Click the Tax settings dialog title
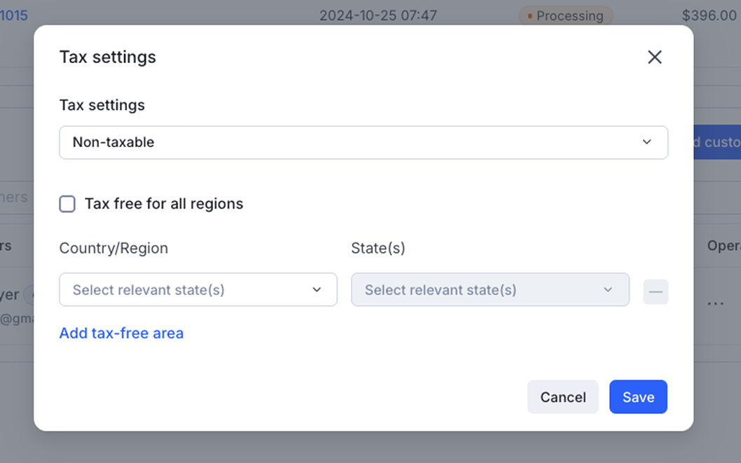The width and height of the screenshot is (741, 463). (x=108, y=57)
